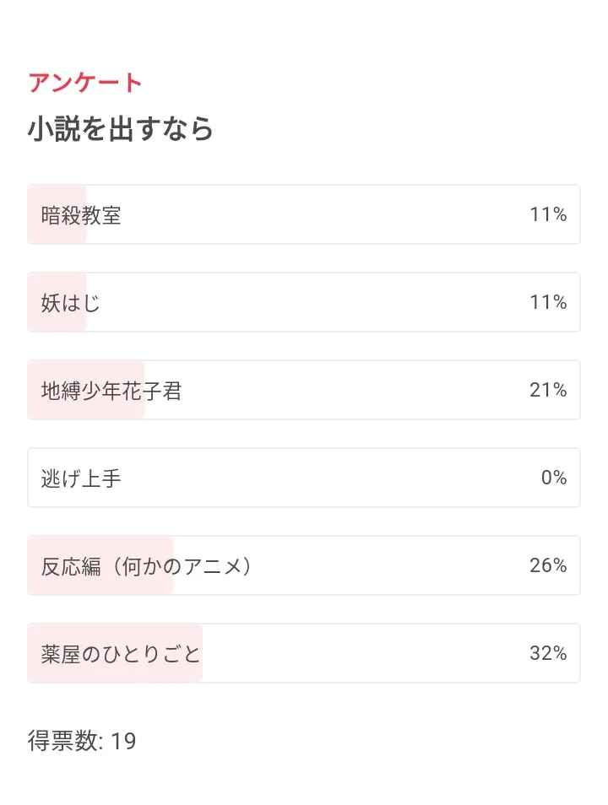
Task: Click the 21% result percentage
Action: pos(548,391)
